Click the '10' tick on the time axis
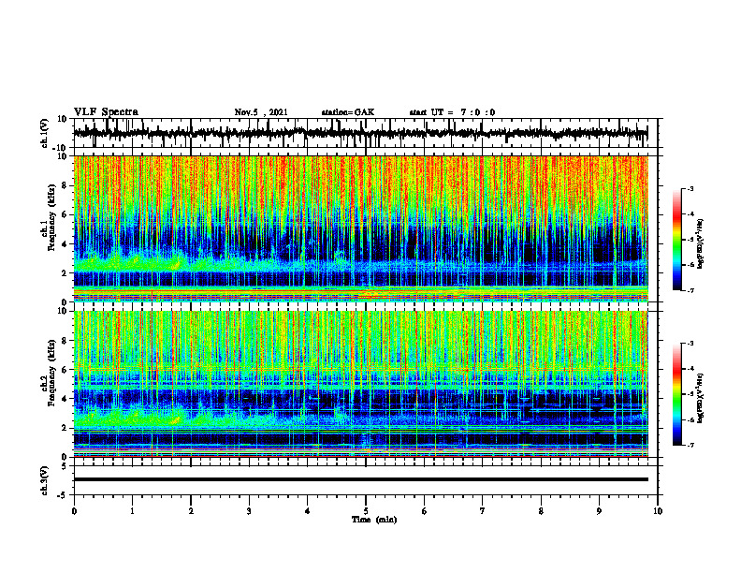The width and height of the screenshot is (741, 573). 658,511
